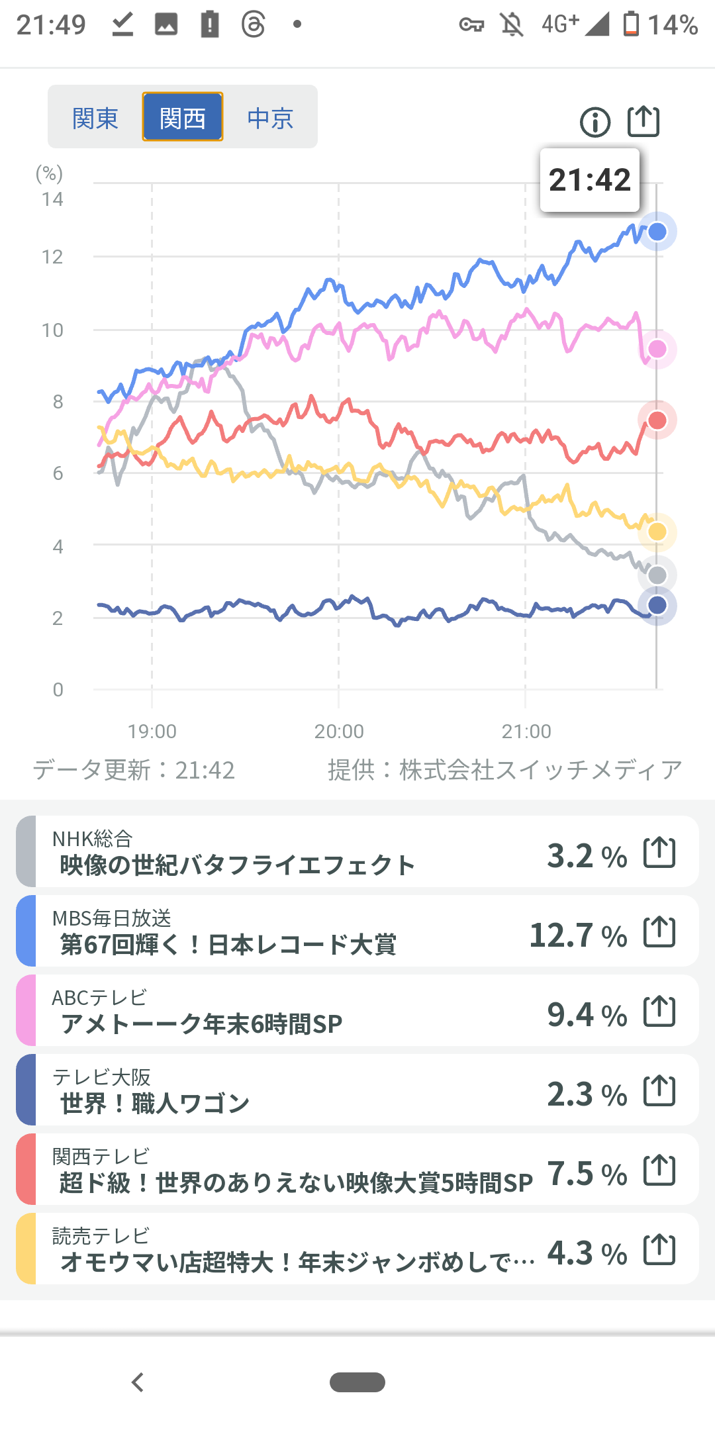Tap the home gesture pill

coord(358,1382)
